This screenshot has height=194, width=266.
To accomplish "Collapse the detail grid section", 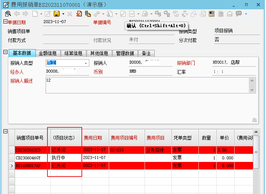I will pyautogui.click(x=5, y=131).
